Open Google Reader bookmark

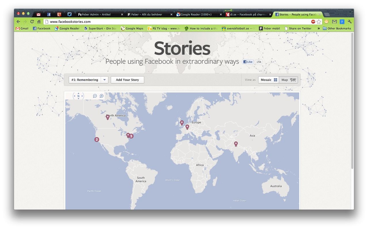[67, 28]
